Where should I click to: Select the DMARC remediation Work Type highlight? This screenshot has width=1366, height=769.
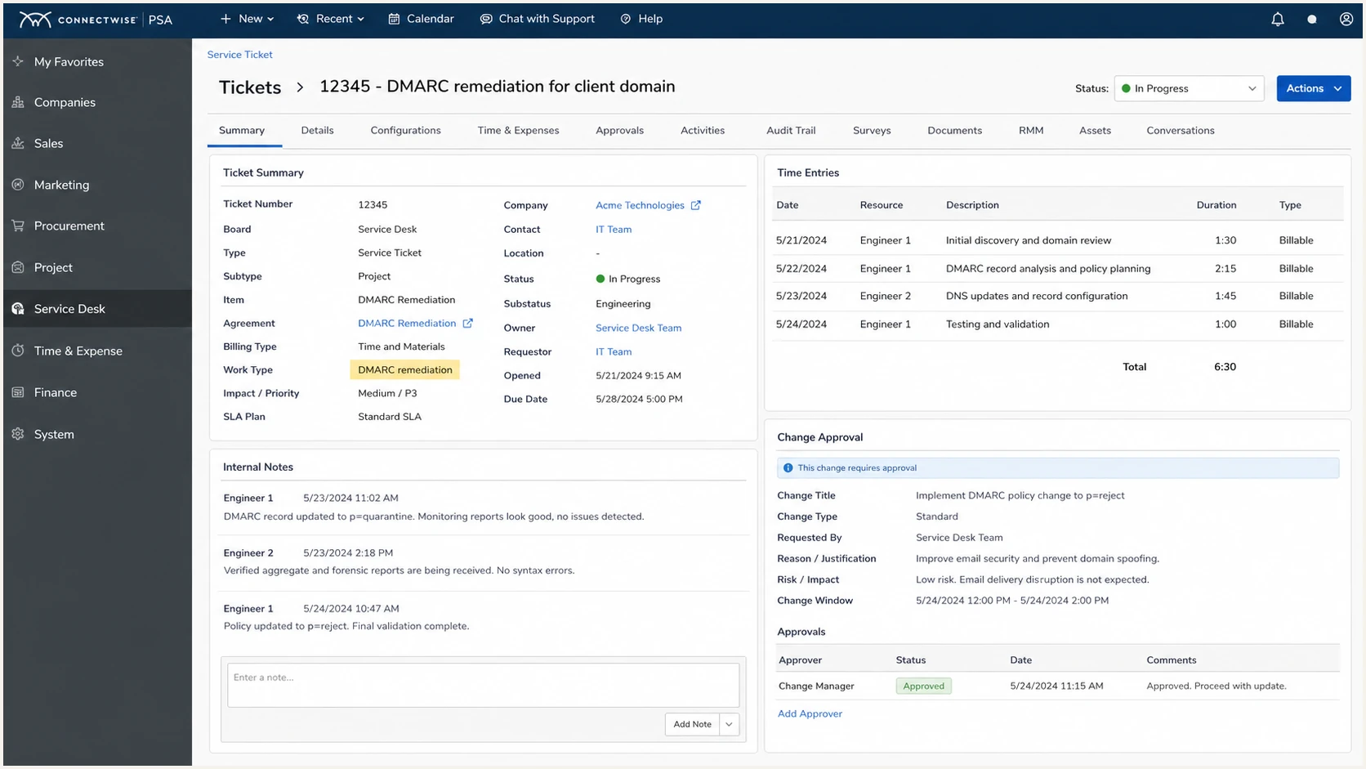405,370
